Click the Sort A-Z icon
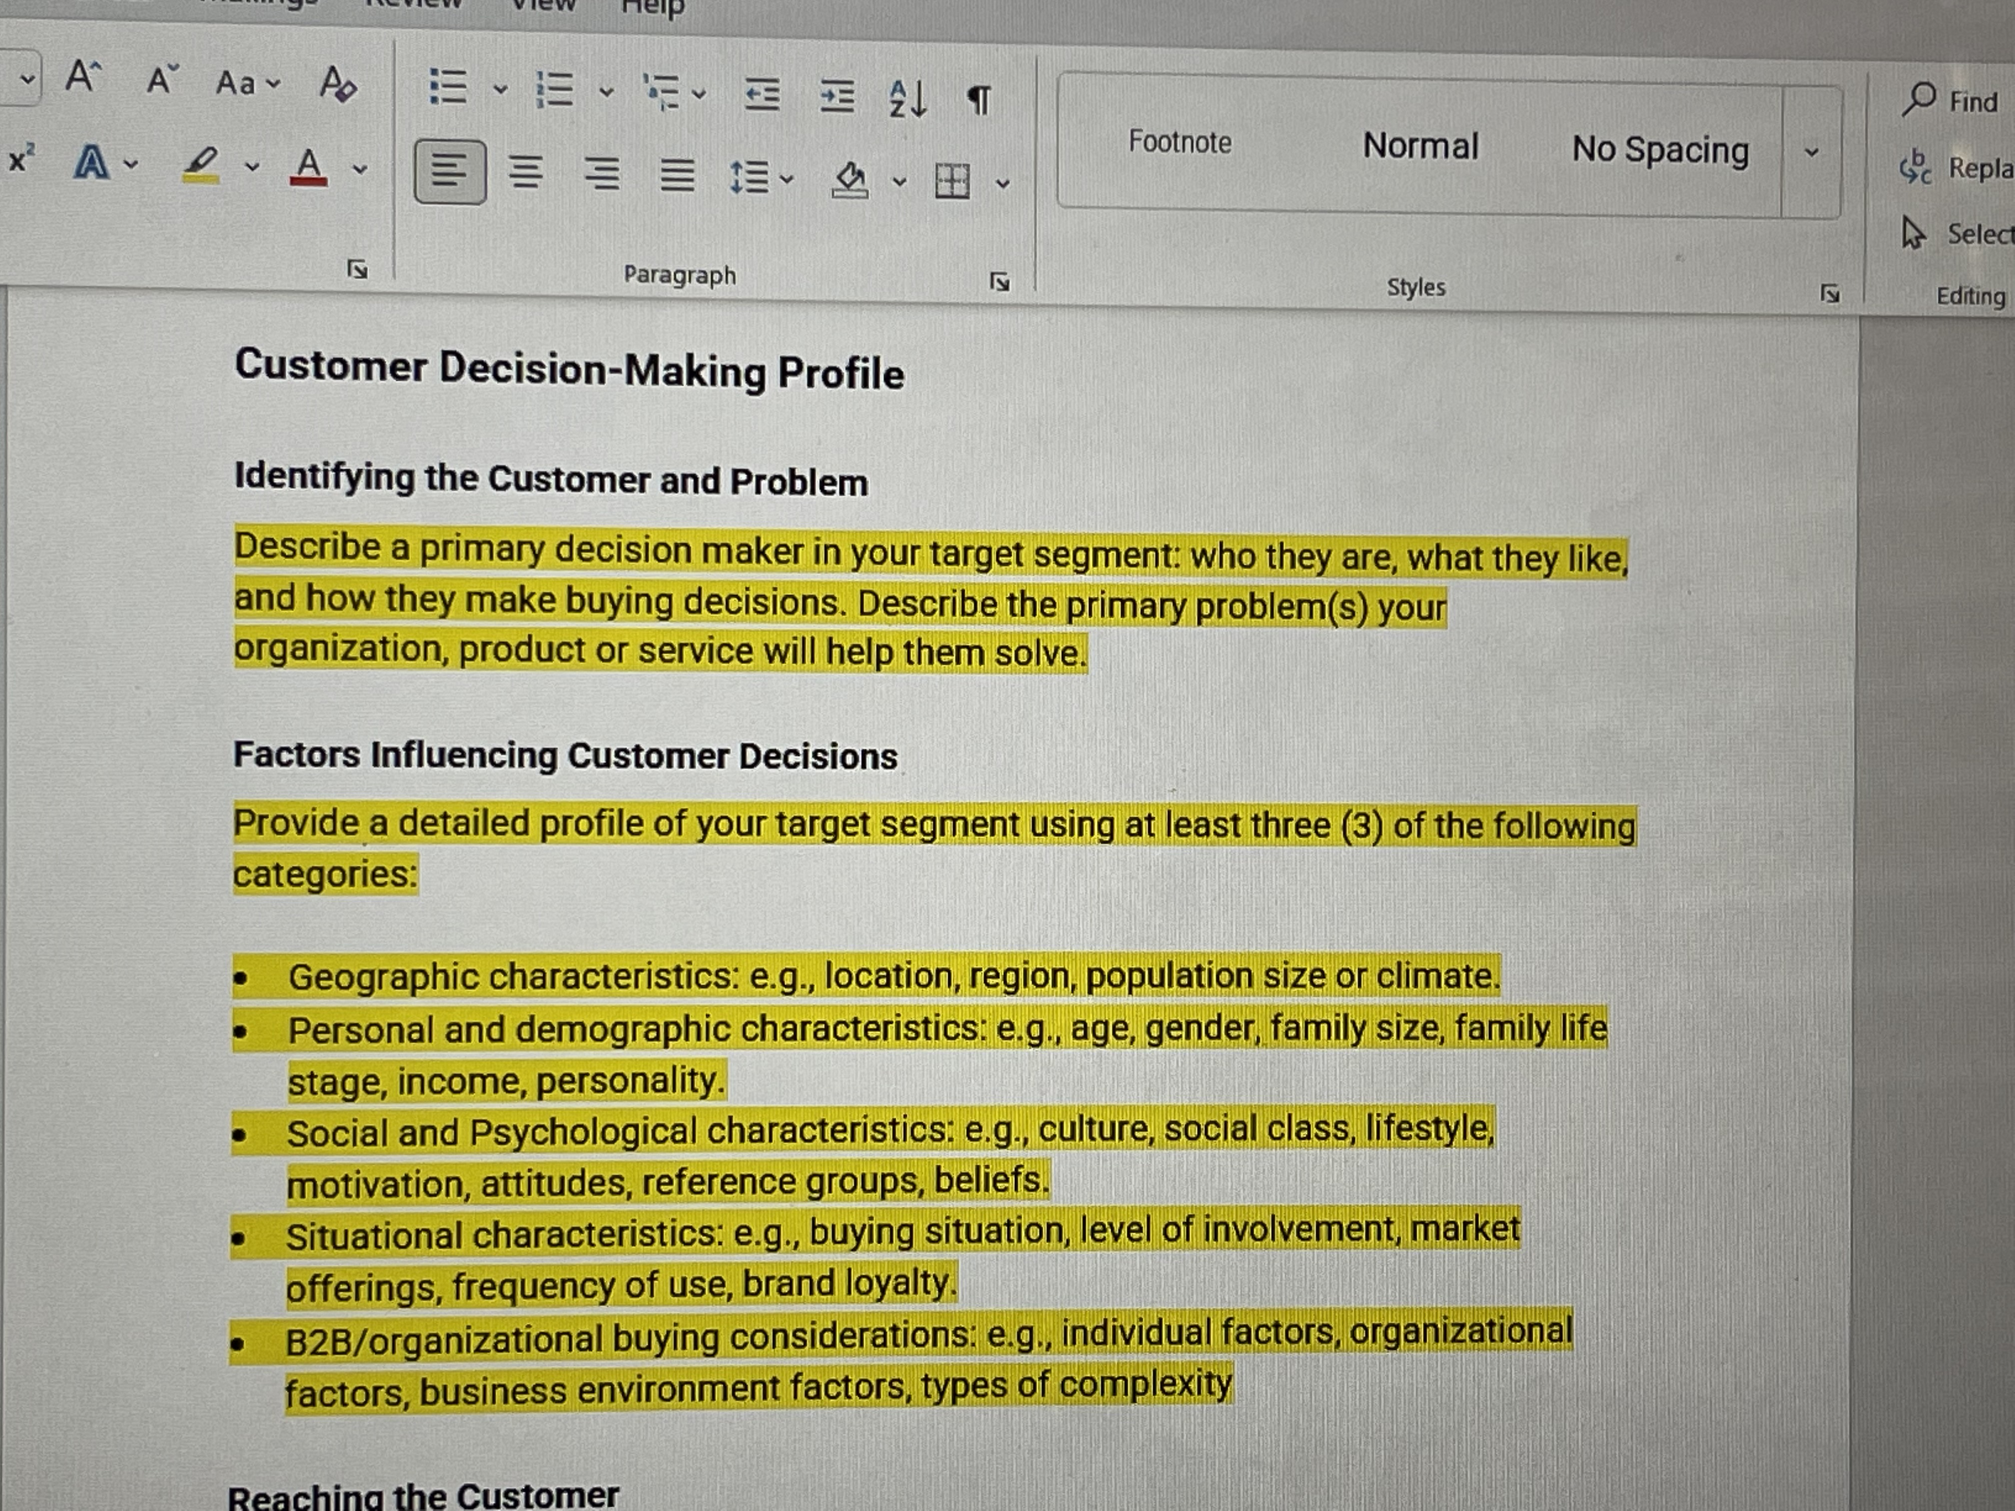The height and width of the screenshot is (1511, 2015). tap(907, 98)
